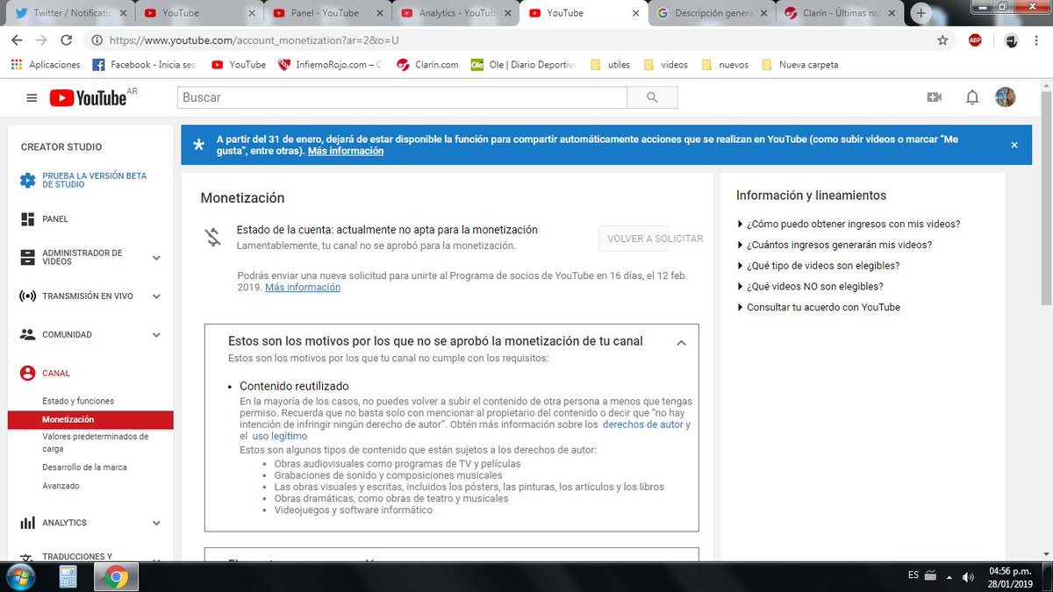Expand the Analytics section

coord(156,523)
